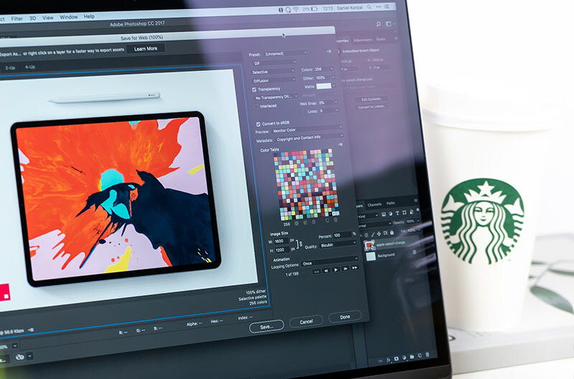Screen dimensions: 574x379
Task: Click lock color icon below Color Table
Action: pos(314,222)
